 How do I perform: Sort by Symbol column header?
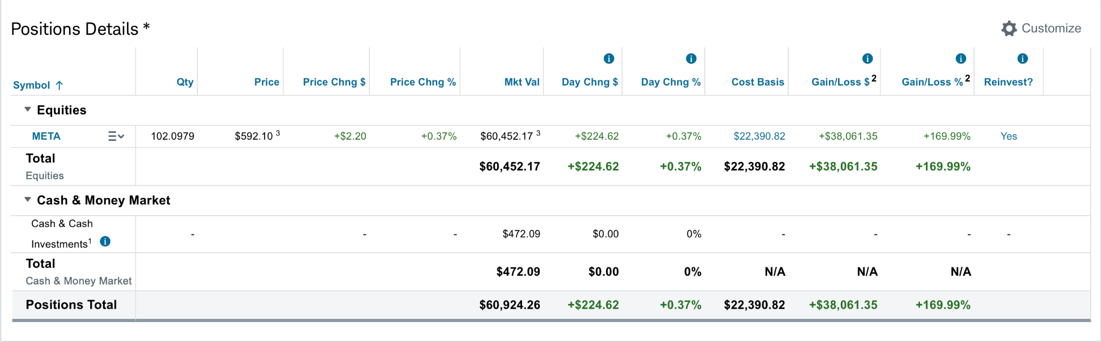[x=31, y=85]
